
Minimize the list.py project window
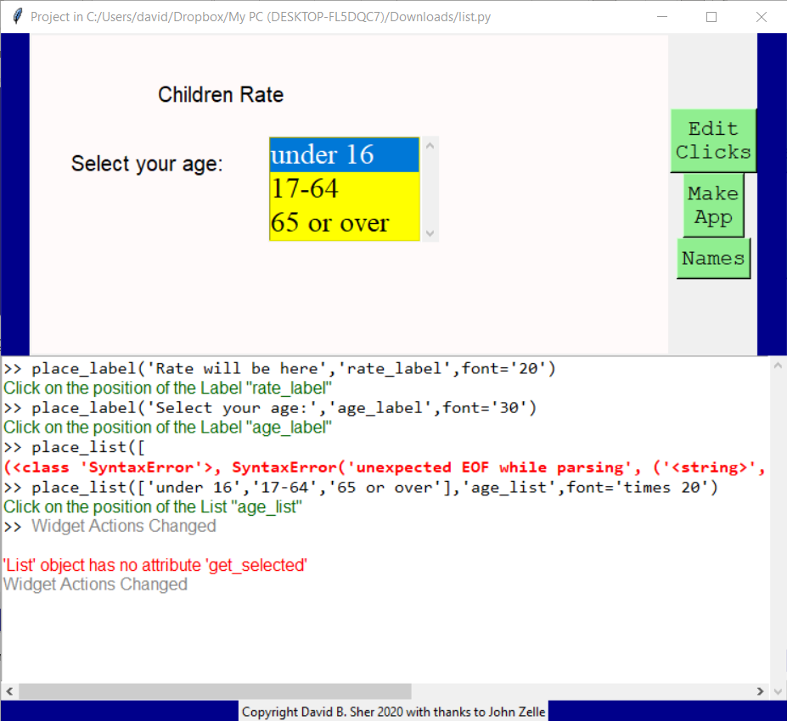[x=662, y=17]
